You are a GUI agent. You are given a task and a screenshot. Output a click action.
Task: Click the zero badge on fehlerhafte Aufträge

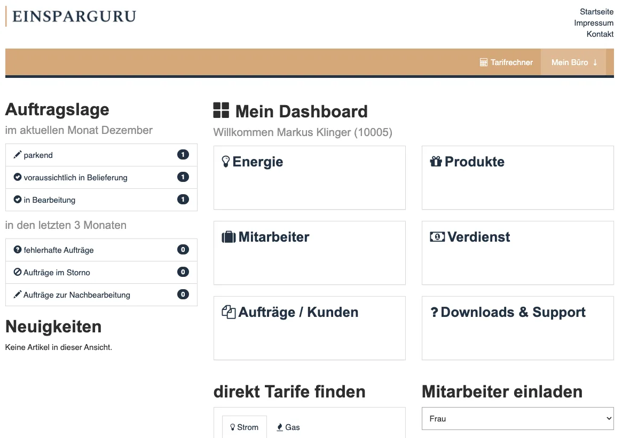click(183, 249)
